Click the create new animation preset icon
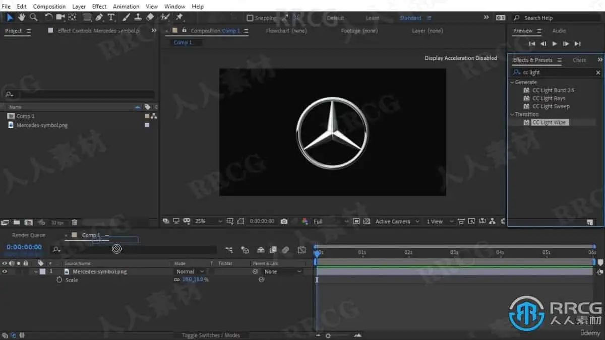The height and width of the screenshot is (340, 605). tap(590, 222)
